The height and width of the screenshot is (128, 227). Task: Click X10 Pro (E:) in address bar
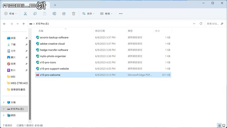point(42,24)
